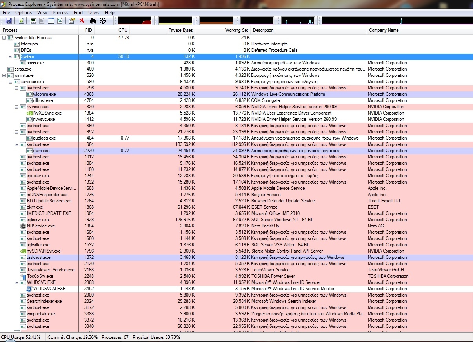
Task: Toggle the Show Lower Pane toolbar icon
Action: click(x=51, y=21)
